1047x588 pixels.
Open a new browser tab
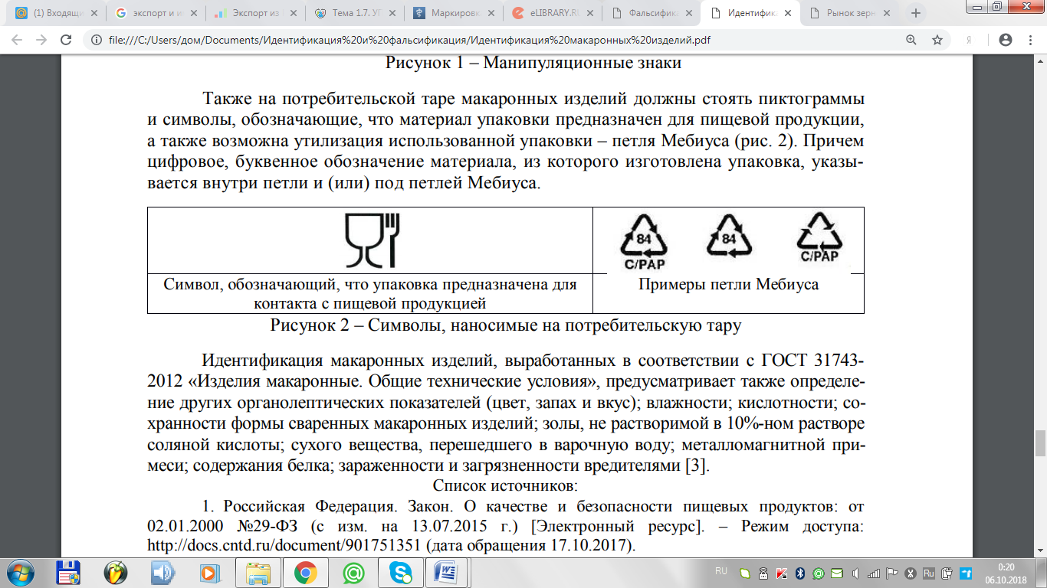916,13
